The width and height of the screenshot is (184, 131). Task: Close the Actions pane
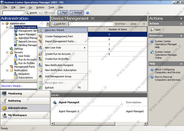[x=181, y=18]
